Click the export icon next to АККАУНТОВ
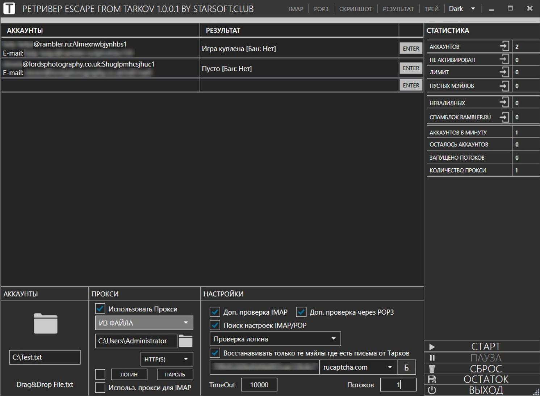 [504, 46]
